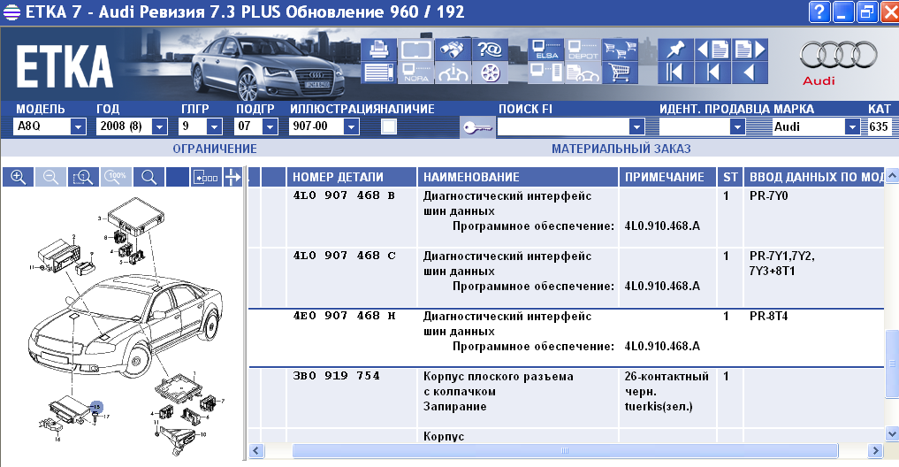
Task: Open the МОДЕЛЬ dropdown showing A8Q
Action: pyautogui.click(x=78, y=127)
